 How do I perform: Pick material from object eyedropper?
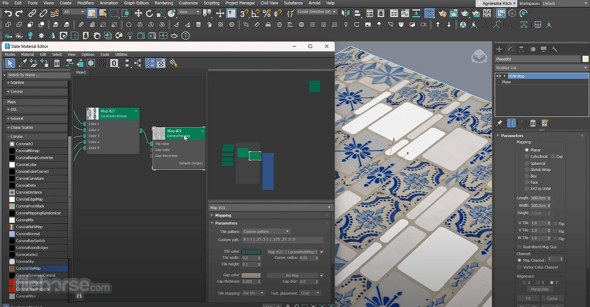pos(23,63)
